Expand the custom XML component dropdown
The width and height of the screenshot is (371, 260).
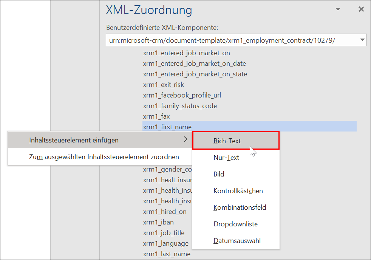click(x=362, y=40)
